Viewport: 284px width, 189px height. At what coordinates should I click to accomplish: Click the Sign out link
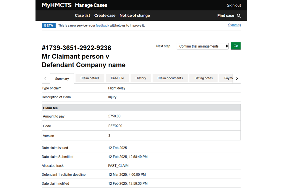(x=234, y=5)
